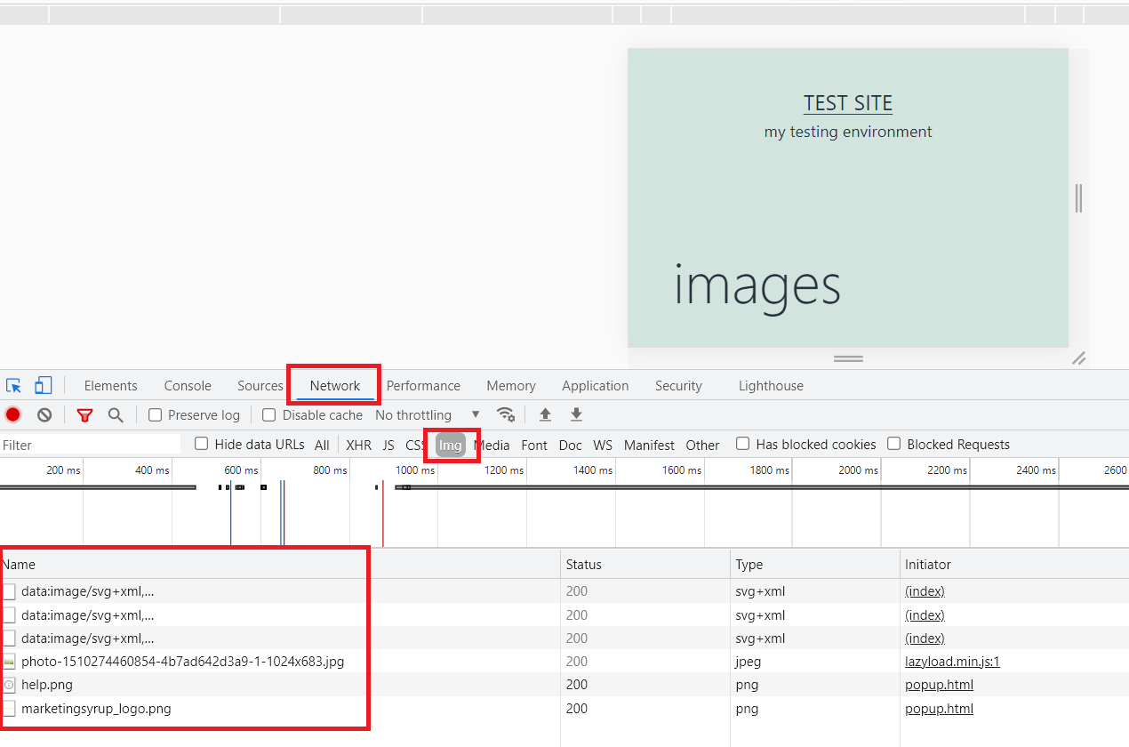This screenshot has width=1129, height=747.
Task: Open network conditions wifi icon
Action: coord(506,415)
